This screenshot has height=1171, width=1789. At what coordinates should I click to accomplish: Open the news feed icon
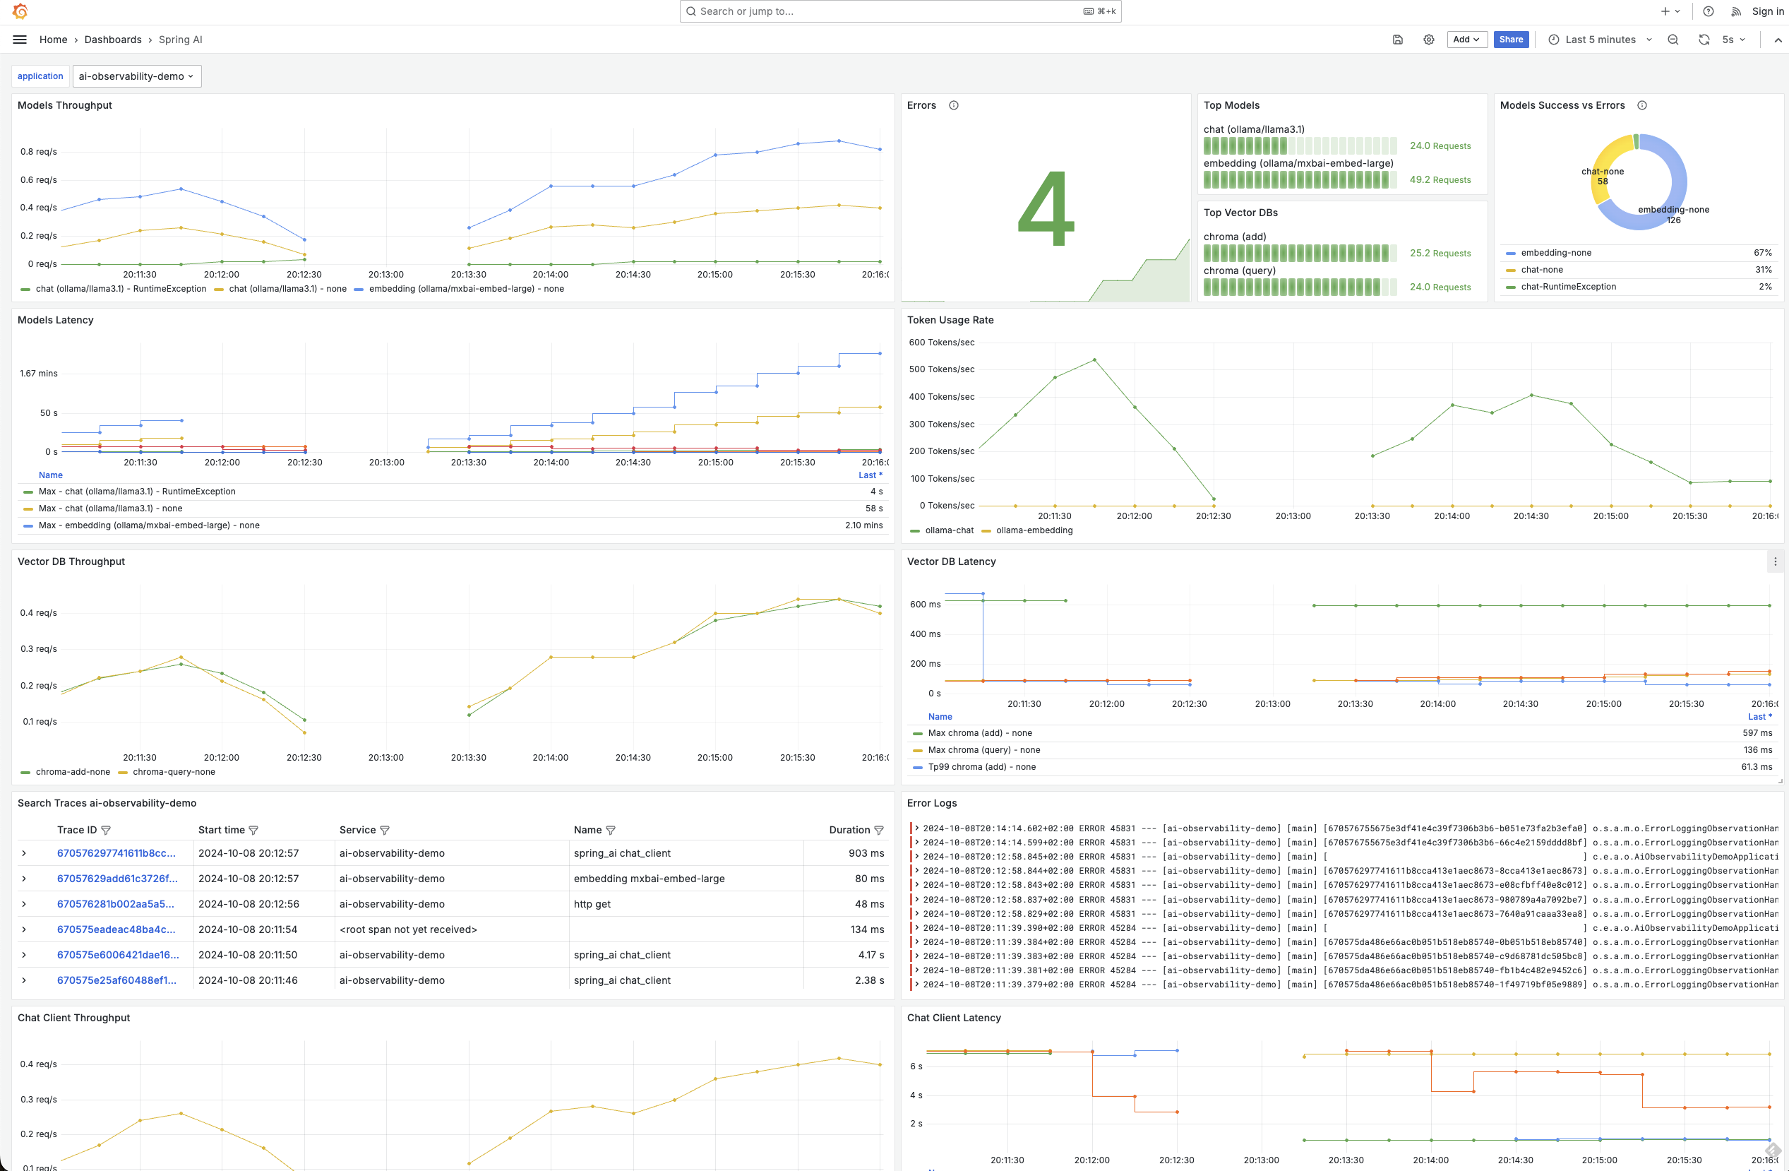(x=1735, y=11)
